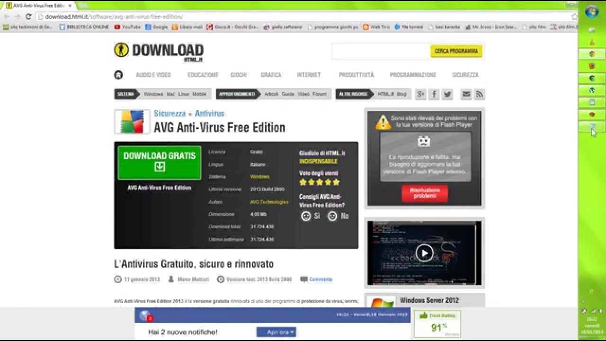The image size is (606, 341).
Task: Follow the Sicurezza breadcrumb link
Action: [169, 113]
